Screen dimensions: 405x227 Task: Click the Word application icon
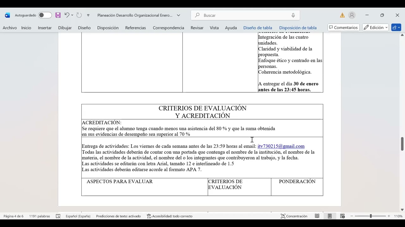(7, 15)
